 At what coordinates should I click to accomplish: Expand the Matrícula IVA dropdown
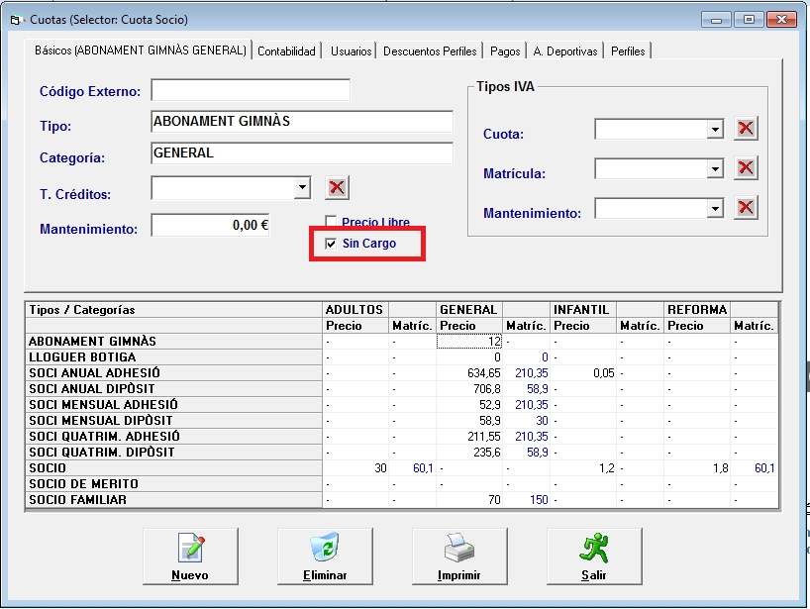pos(715,168)
